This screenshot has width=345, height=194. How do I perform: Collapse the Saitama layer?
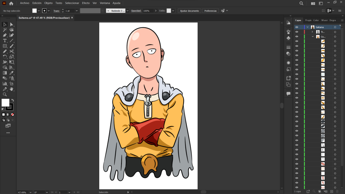click(x=308, y=27)
